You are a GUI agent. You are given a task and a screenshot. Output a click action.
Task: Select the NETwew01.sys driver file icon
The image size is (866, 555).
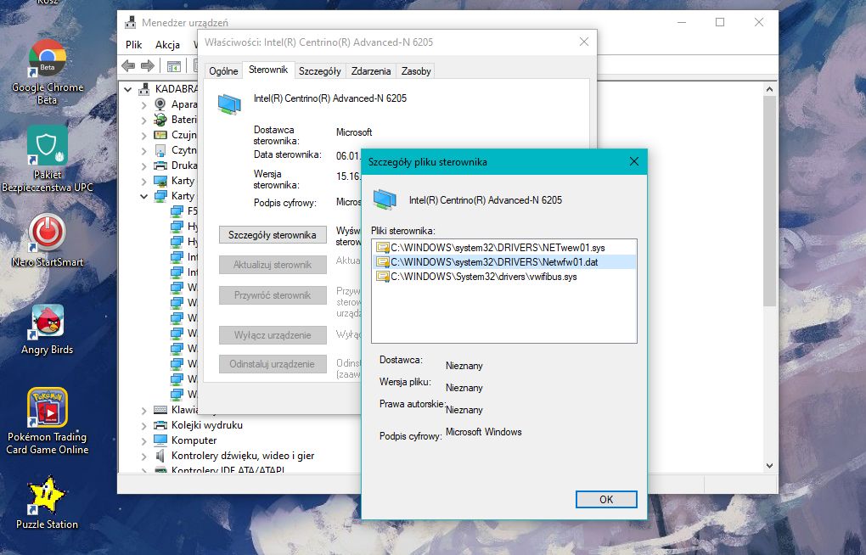tap(382, 248)
